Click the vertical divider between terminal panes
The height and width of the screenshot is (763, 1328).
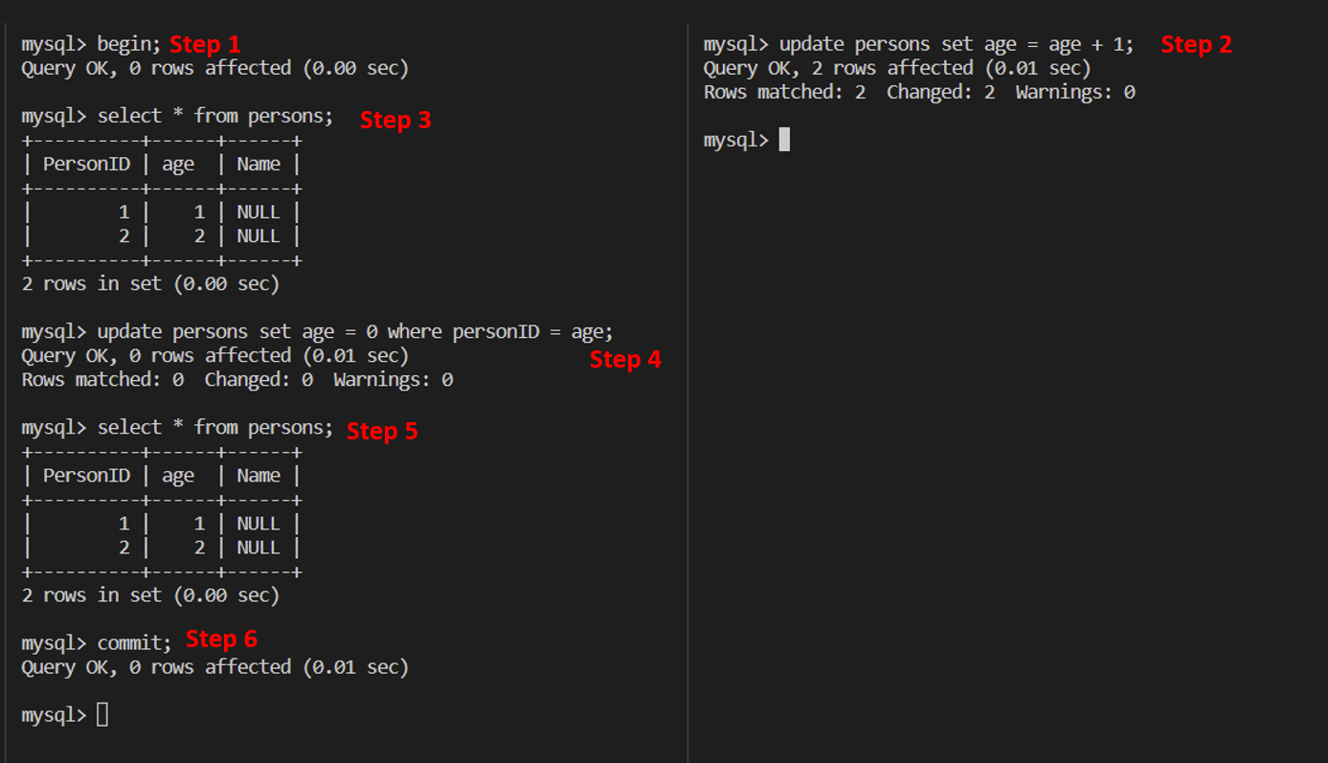coord(687,383)
